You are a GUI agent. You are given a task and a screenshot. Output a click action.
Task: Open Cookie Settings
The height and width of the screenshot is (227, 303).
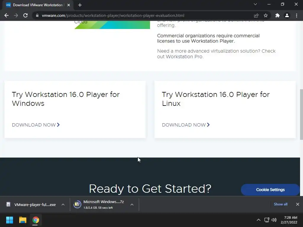(270, 190)
